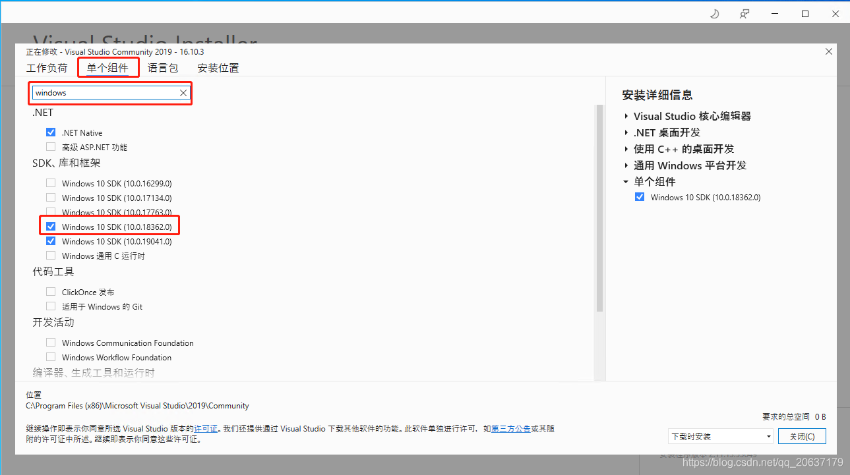Enable Windows 通用 C 运行时 checkbox
This screenshot has height=475, width=850.
click(x=51, y=256)
